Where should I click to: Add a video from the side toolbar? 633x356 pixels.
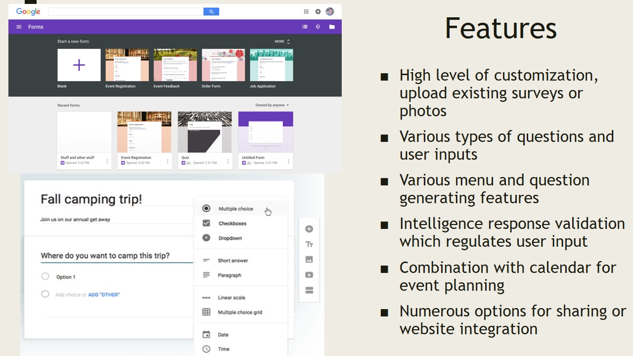tap(309, 275)
